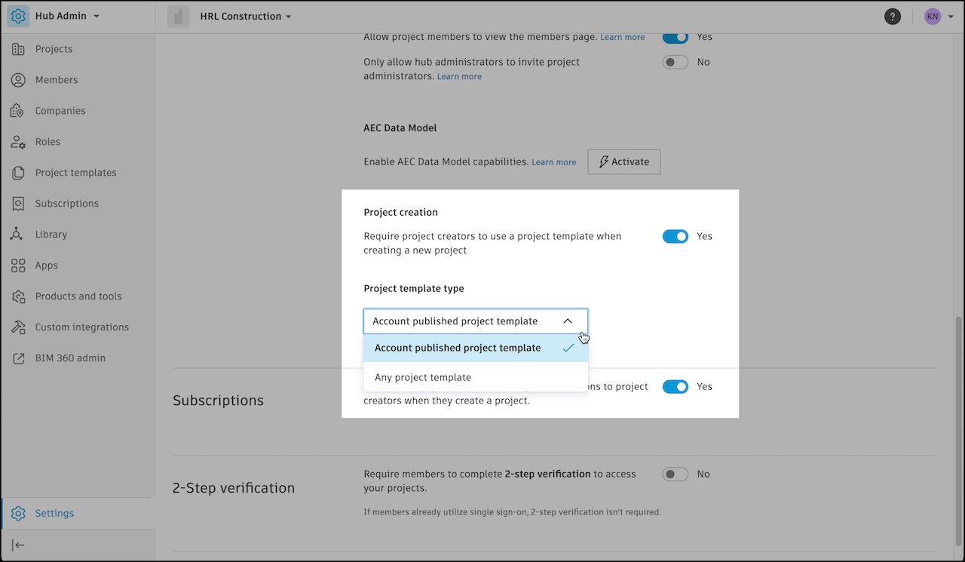Click the Projects building icon in sidebar
965x562 pixels.
pyautogui.click(x=18, y=49)
